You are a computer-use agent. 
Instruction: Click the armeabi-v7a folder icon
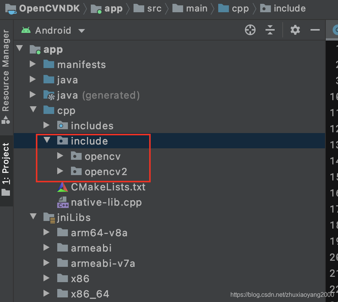63,263
